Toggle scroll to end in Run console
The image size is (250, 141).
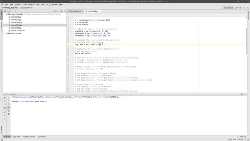coord(9,107)
